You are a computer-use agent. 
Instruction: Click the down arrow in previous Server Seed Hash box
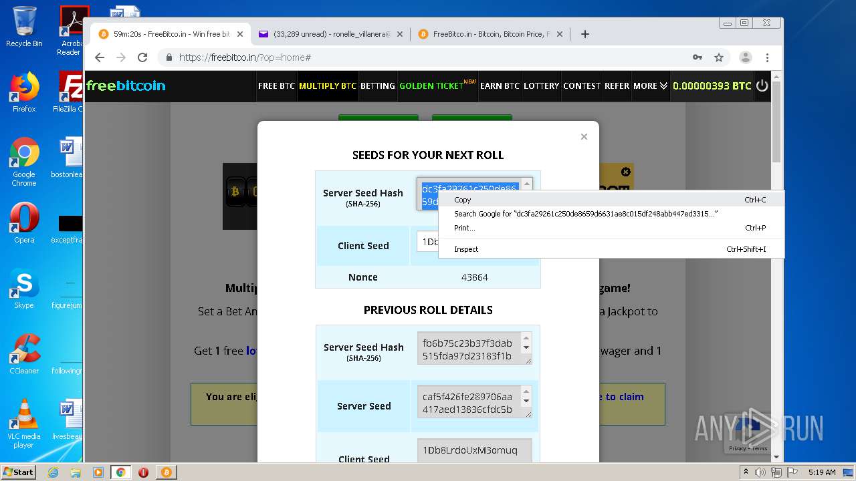coord(526,348)
